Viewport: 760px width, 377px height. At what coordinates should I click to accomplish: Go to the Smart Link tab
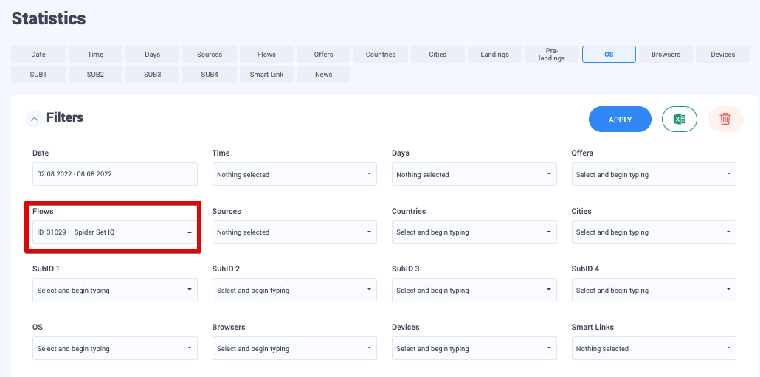pyautogui.click(x=266, y=75)
